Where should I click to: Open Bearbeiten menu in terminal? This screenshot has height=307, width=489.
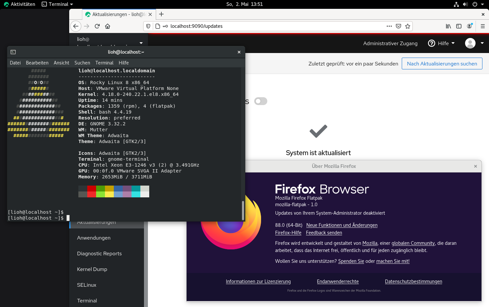point(37,63)
